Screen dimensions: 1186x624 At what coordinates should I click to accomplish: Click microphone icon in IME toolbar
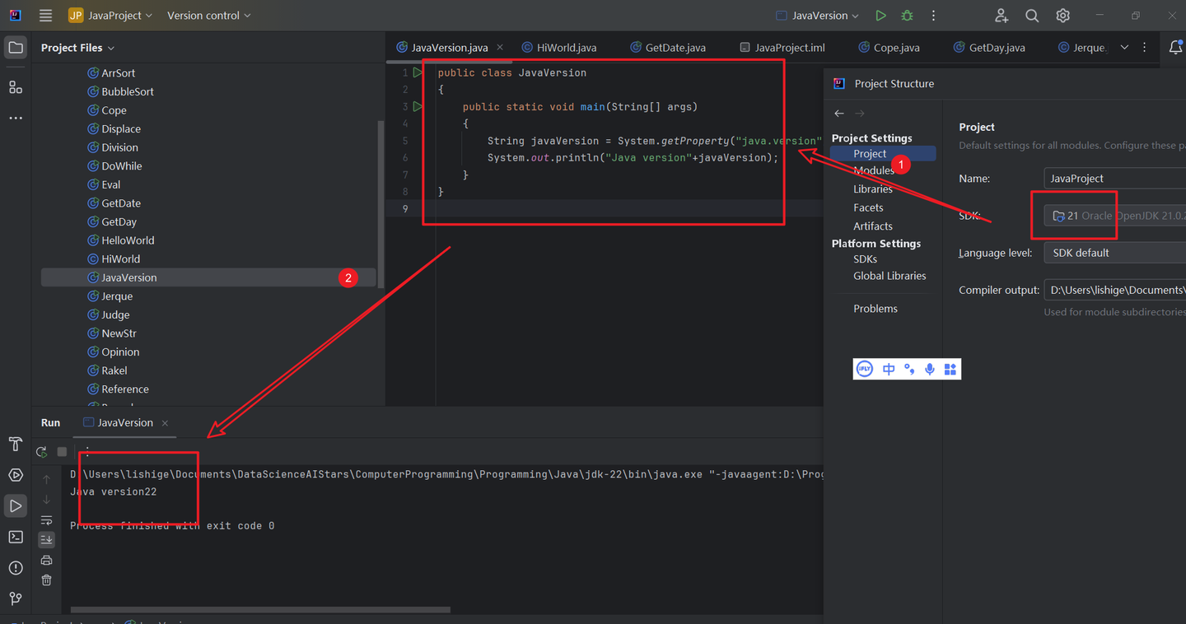click(x=930, y=369)
